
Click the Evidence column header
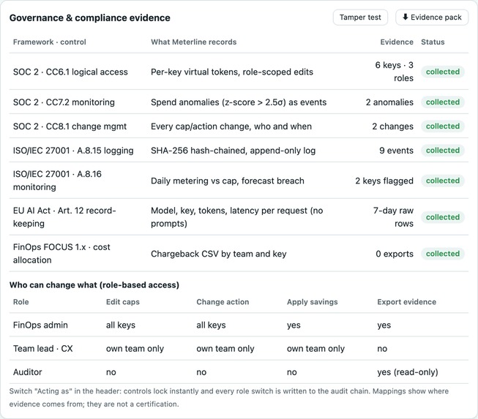(x=397, y=42)
